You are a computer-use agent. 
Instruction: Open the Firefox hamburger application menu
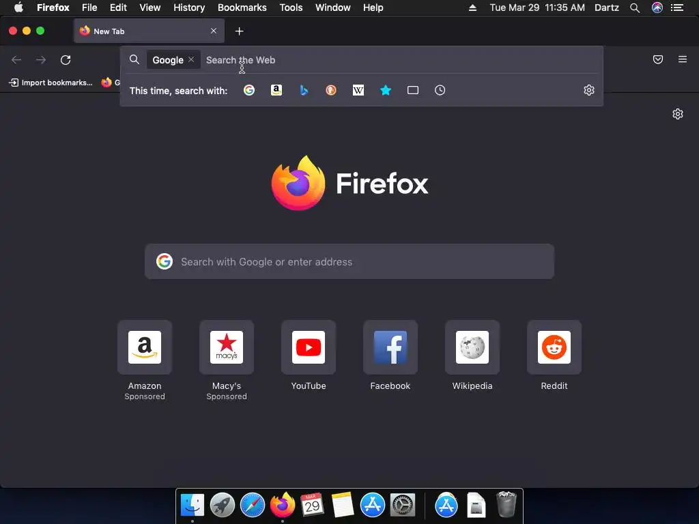pos(683,59)
